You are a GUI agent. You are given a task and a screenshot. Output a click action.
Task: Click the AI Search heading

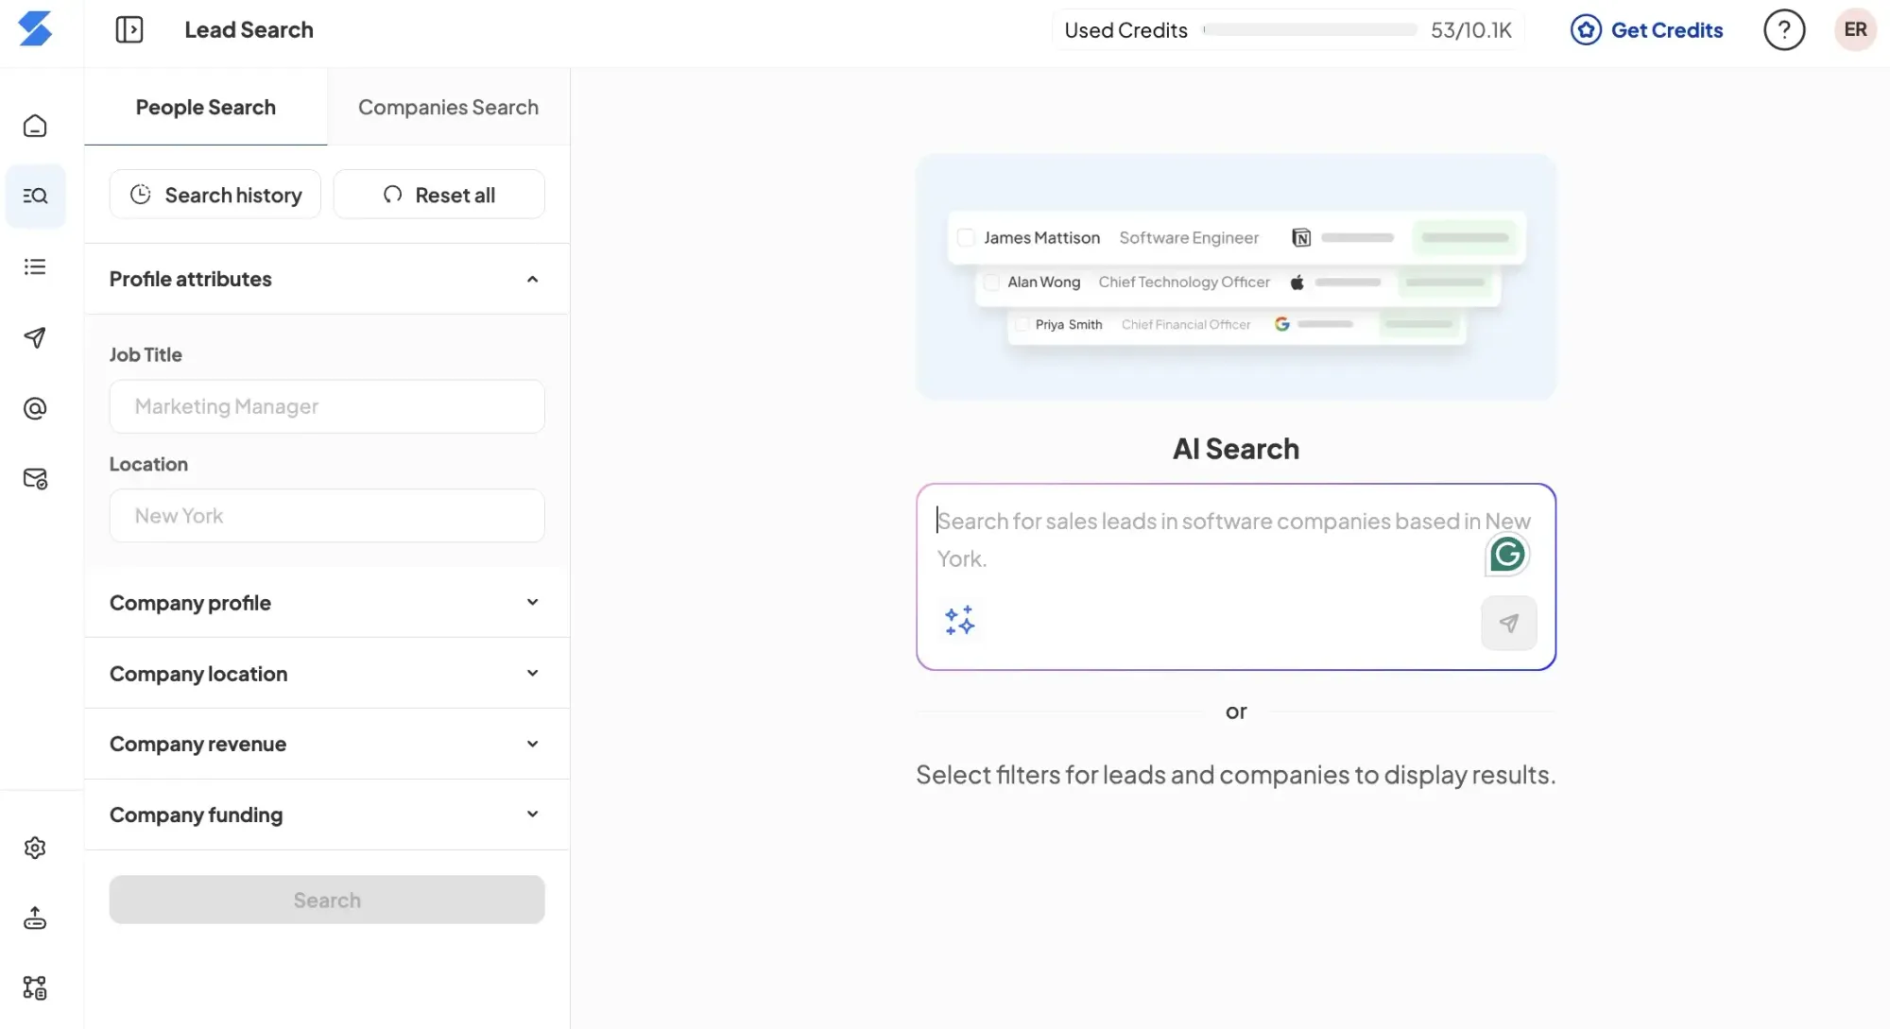coord(1236,449)
